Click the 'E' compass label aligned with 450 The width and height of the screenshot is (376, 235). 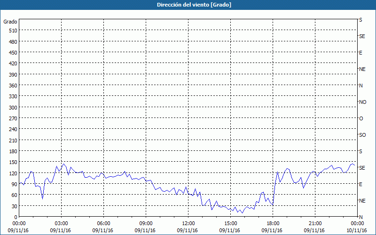coord(360,53)
